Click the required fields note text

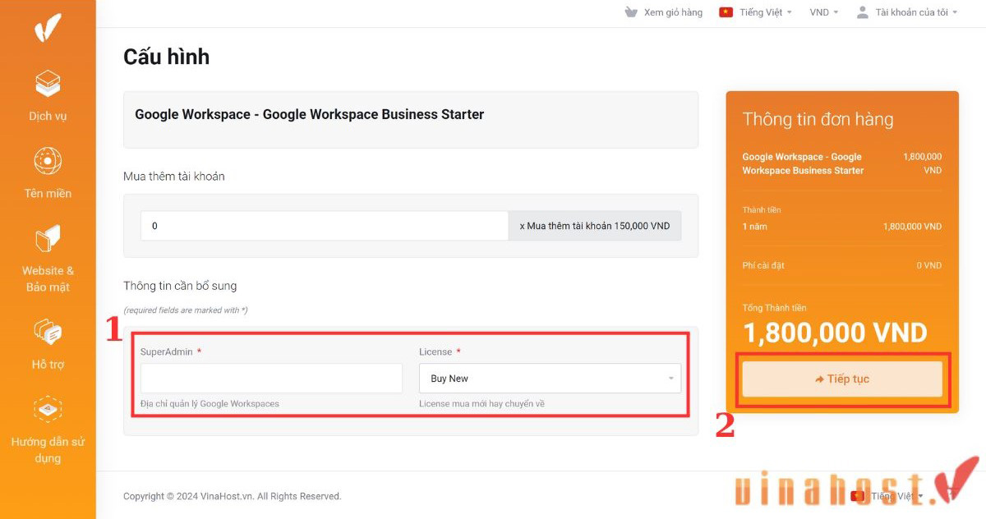click(x=185, y=310)
